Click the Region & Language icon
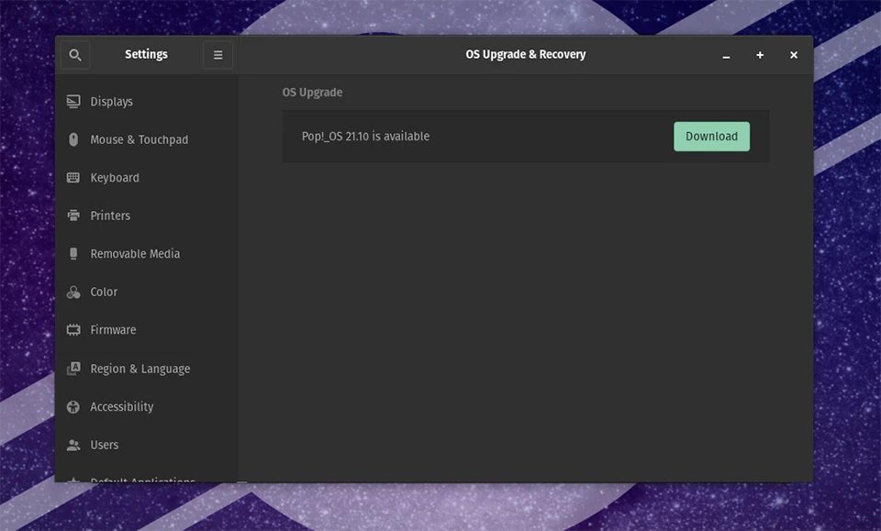 pos(73,369)
